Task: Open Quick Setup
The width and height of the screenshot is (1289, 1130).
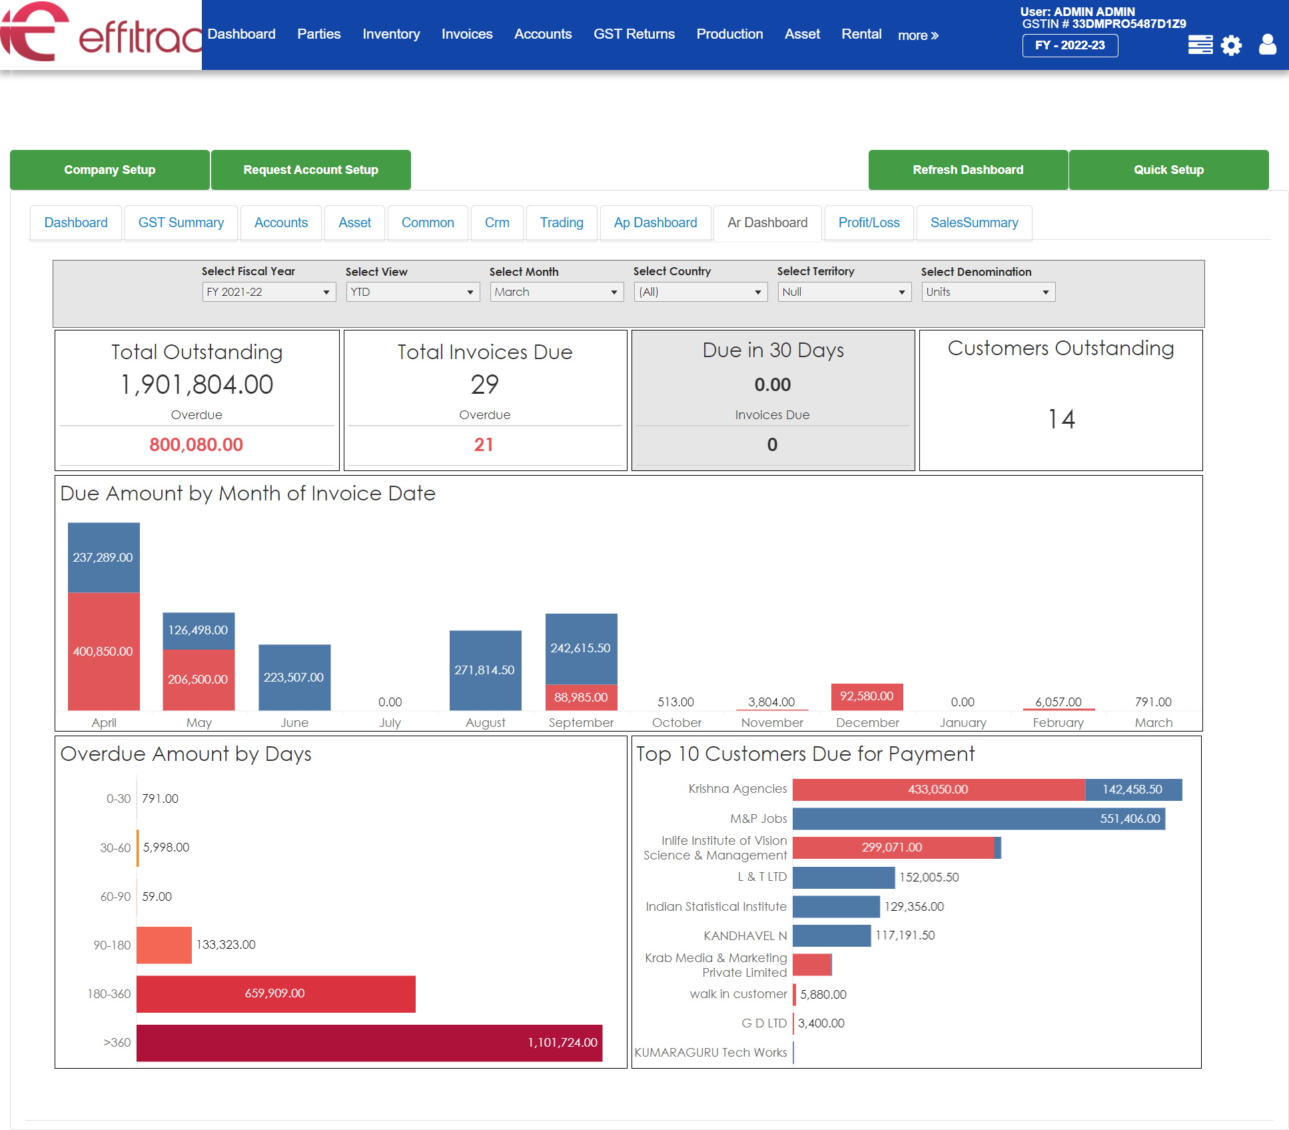Action: coord(1168,170)
